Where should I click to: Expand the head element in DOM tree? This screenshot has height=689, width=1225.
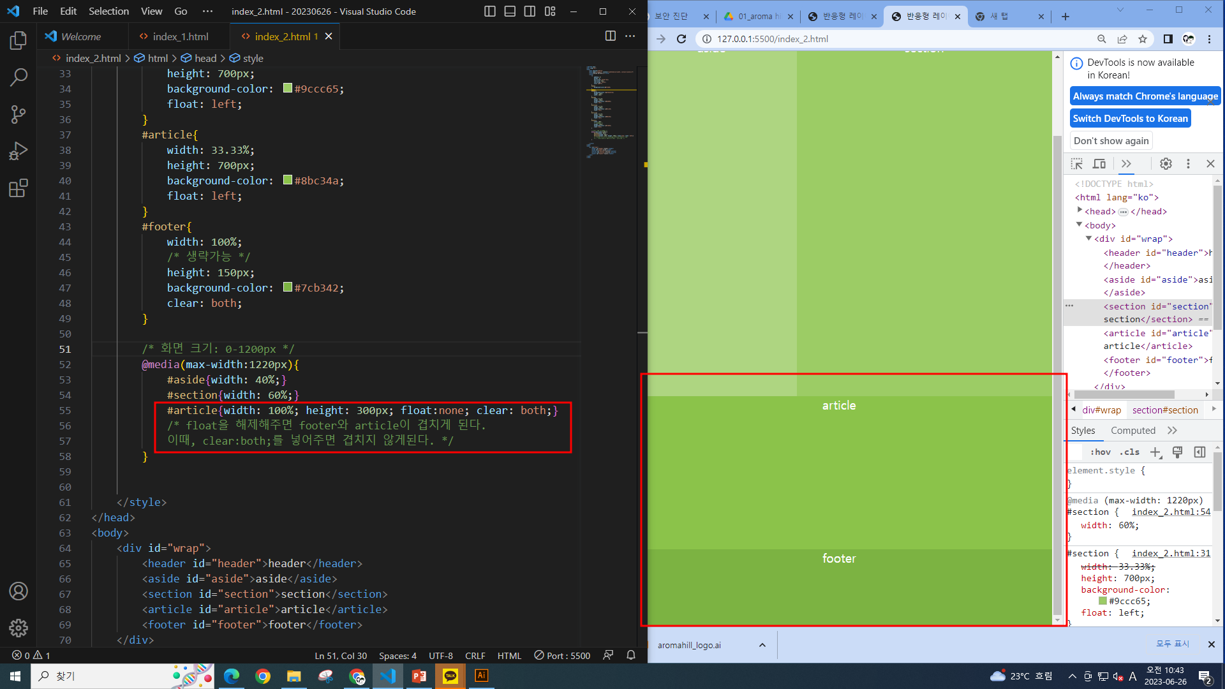pyautogui.click(x=1080, y=211)
